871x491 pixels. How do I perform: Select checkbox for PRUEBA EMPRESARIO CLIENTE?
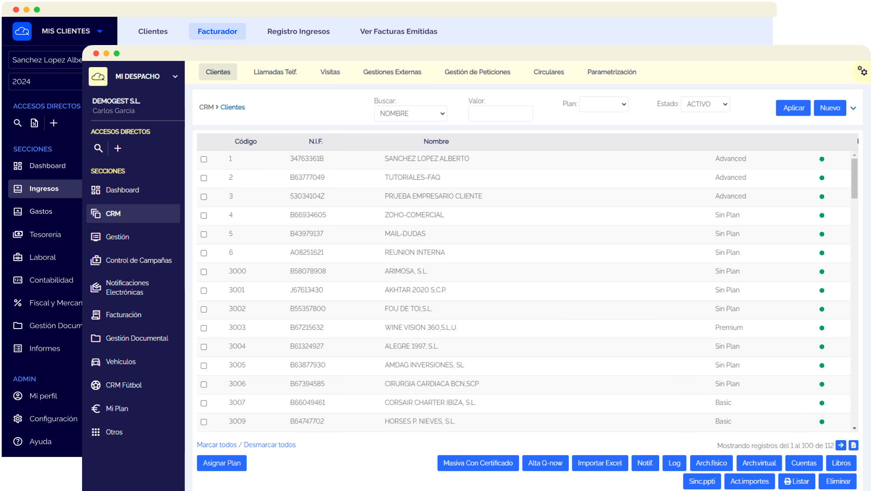coord(204,196)
